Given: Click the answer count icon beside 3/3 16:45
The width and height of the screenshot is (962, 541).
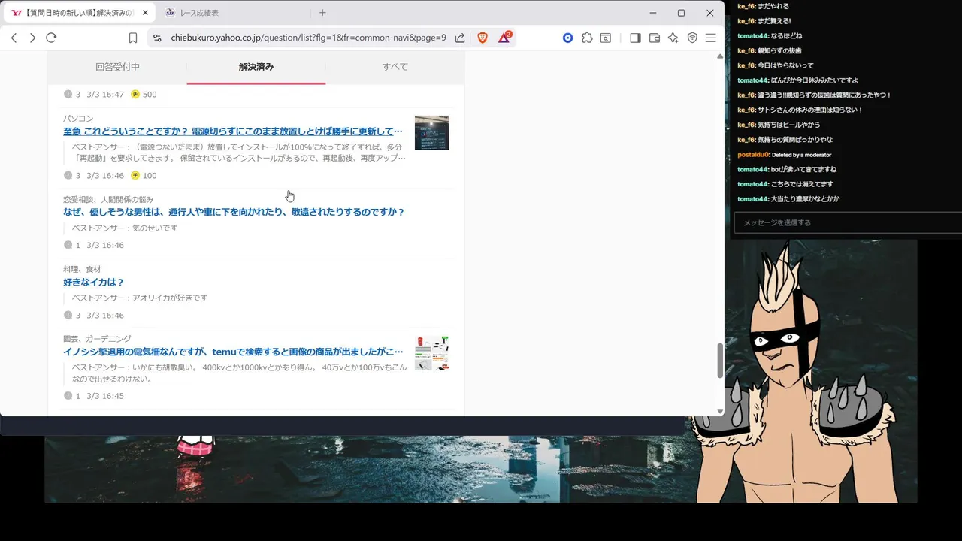Looking at the screenshot, I should click(68, 396).
